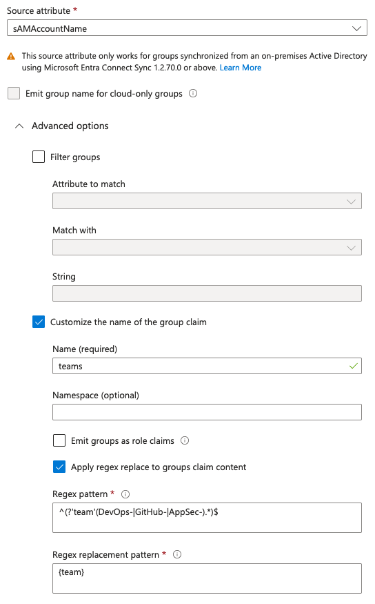Uncheck Customize the name of the group claim

[39, 322]
